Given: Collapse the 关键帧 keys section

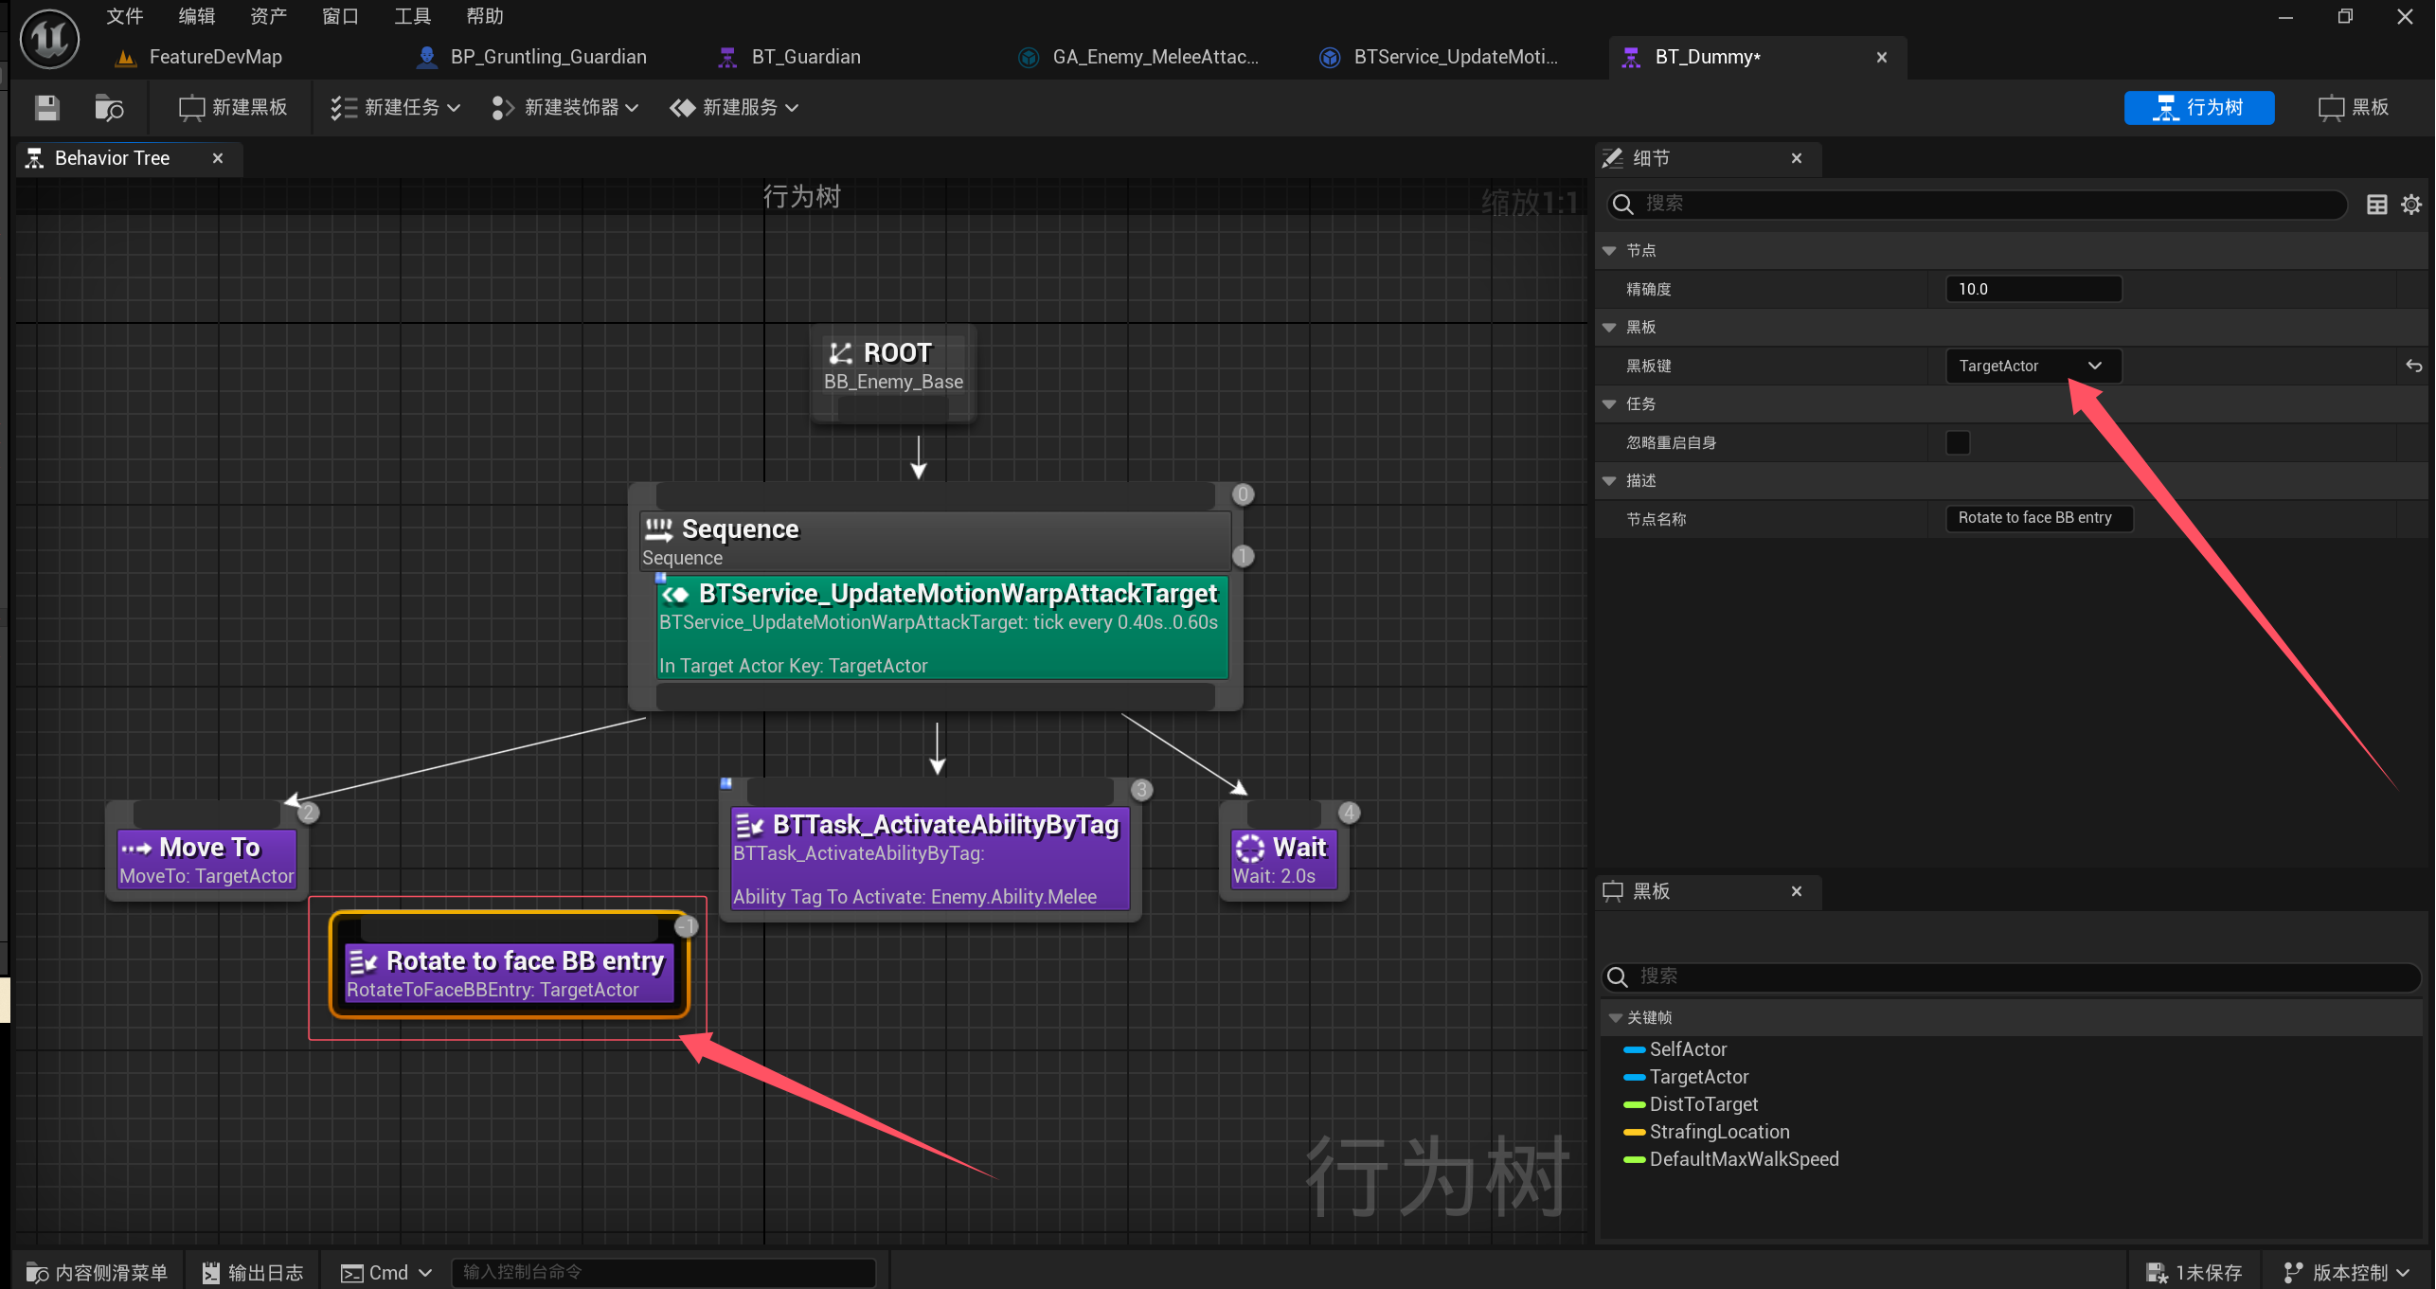Looking at the screenshot, I should [x=1616, y=1018].
